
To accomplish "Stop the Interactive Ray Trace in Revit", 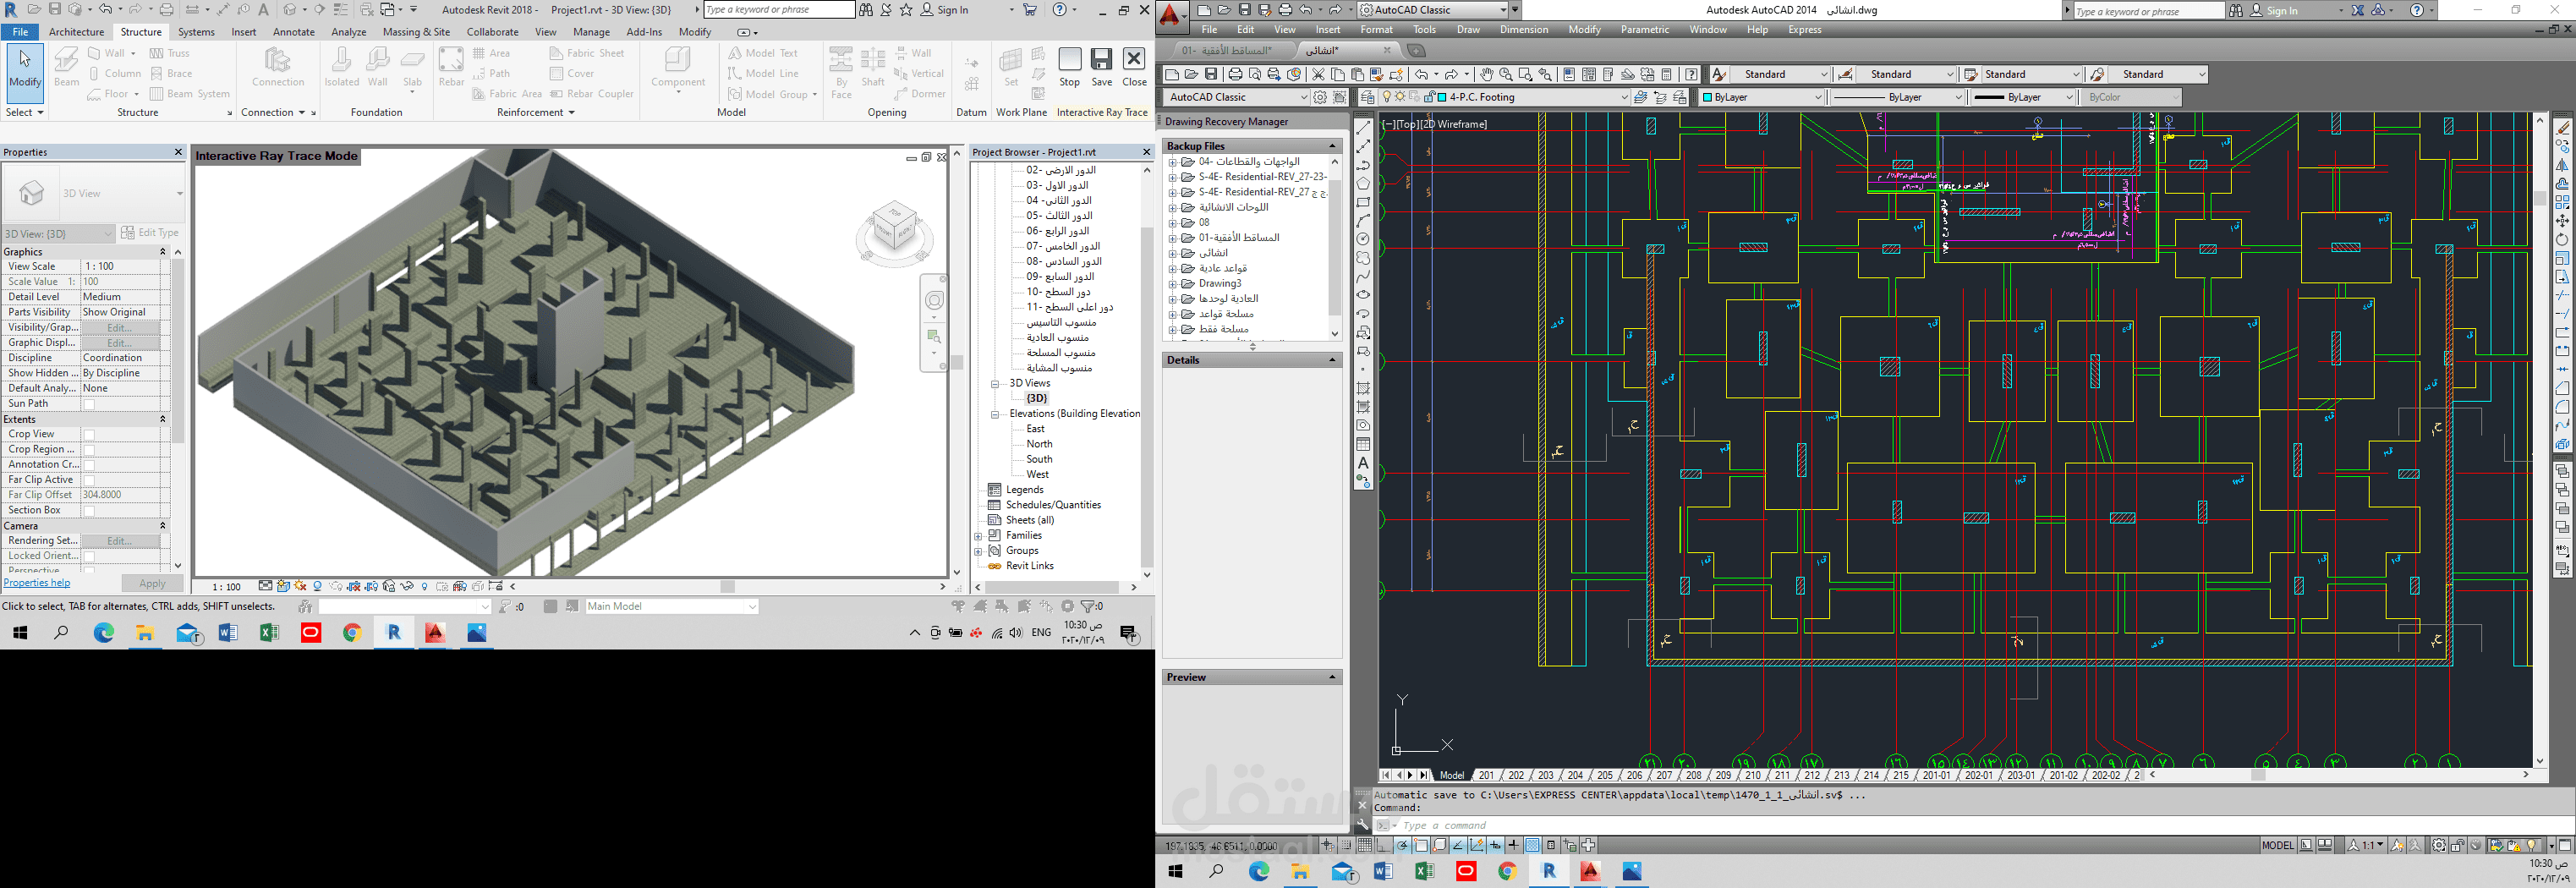I will click(1070, 67).
